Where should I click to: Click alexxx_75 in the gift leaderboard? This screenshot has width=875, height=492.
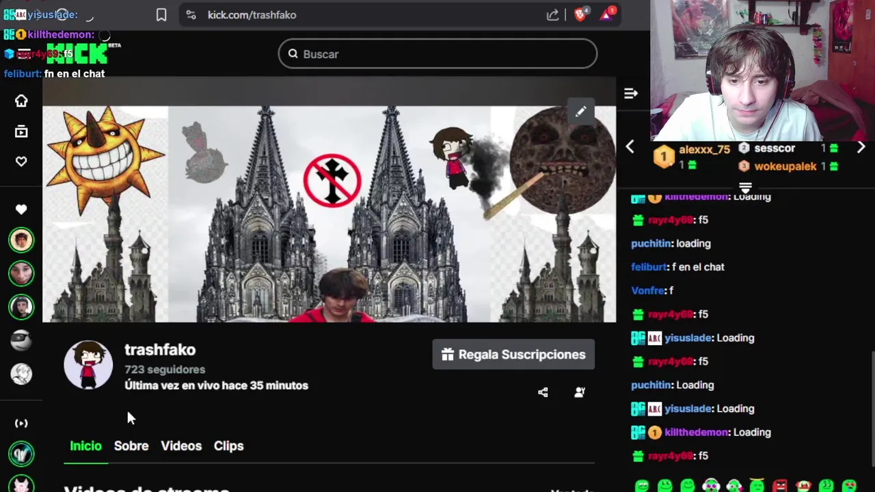[704, 150]
